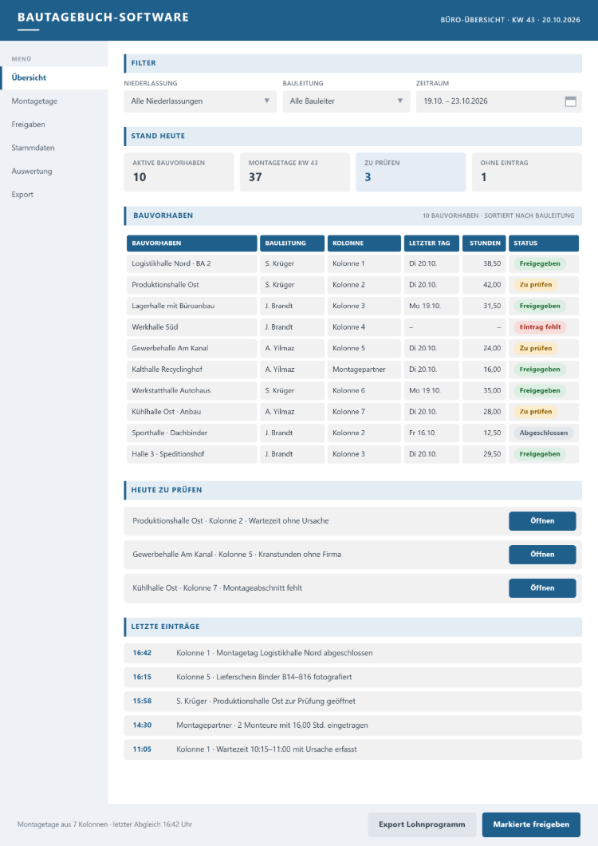Open the 16:15 Lieferschein log entry
This screenshot has width=598, height=846.
tap(352, 677)
